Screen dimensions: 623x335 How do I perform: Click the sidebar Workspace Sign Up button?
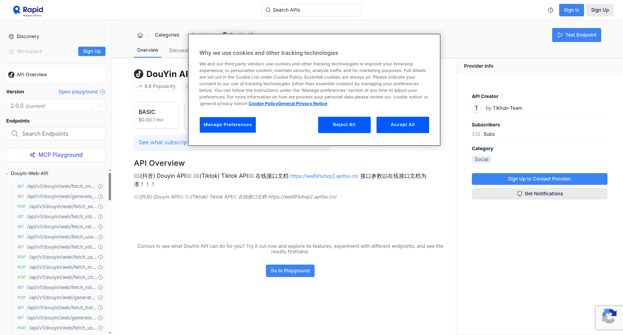click(x=92, y=51)
